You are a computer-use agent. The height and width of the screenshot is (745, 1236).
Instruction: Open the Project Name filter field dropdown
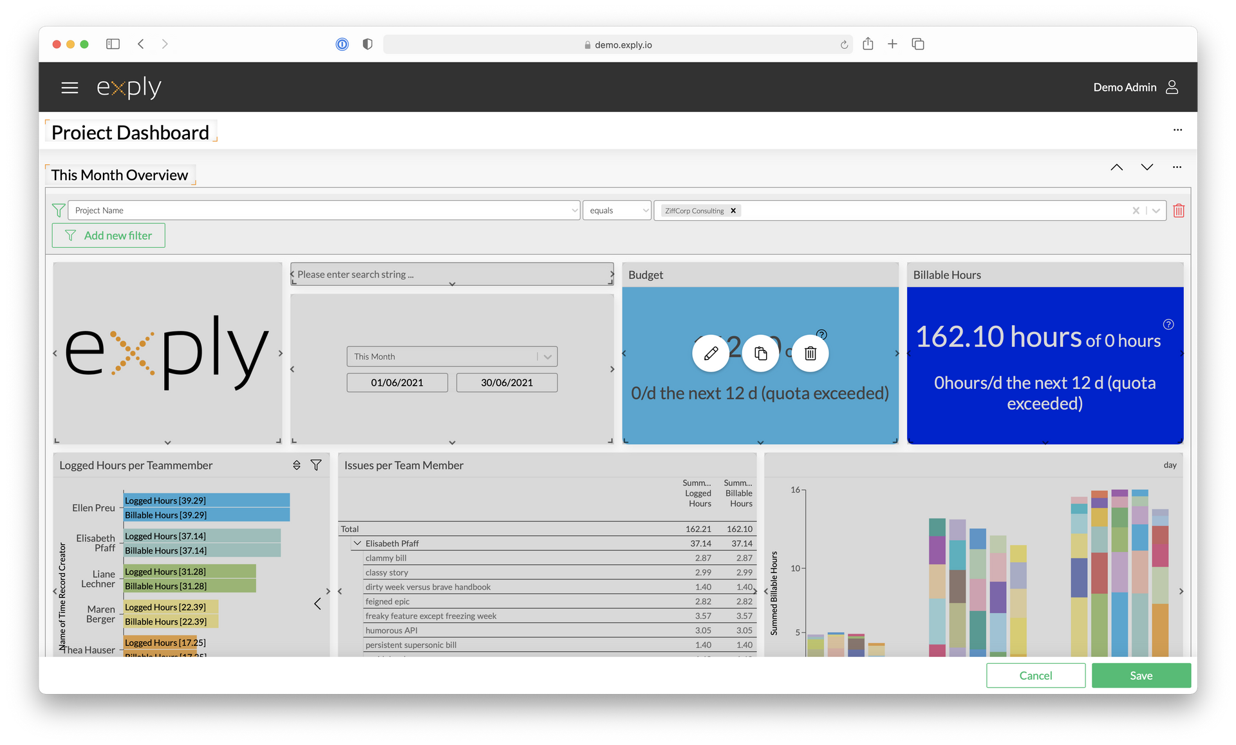click(324, 211)
